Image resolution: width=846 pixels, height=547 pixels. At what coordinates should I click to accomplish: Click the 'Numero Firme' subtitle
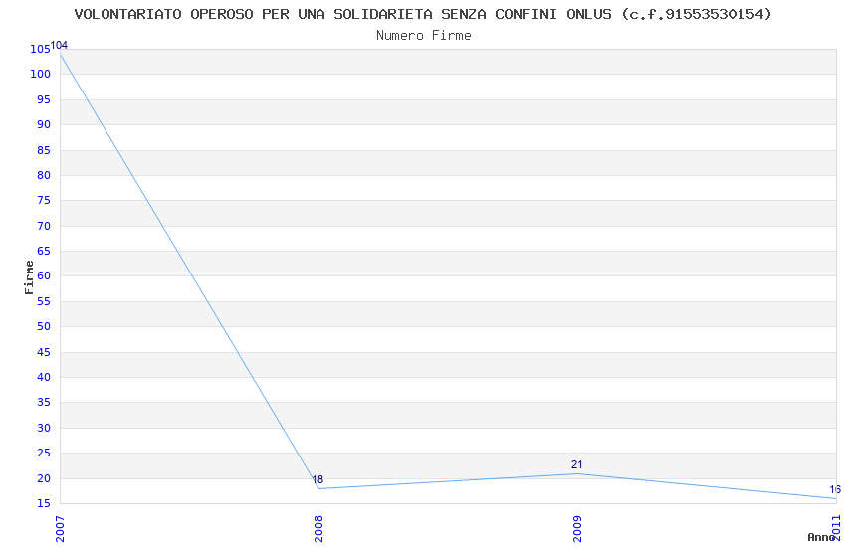pos(424,36)
